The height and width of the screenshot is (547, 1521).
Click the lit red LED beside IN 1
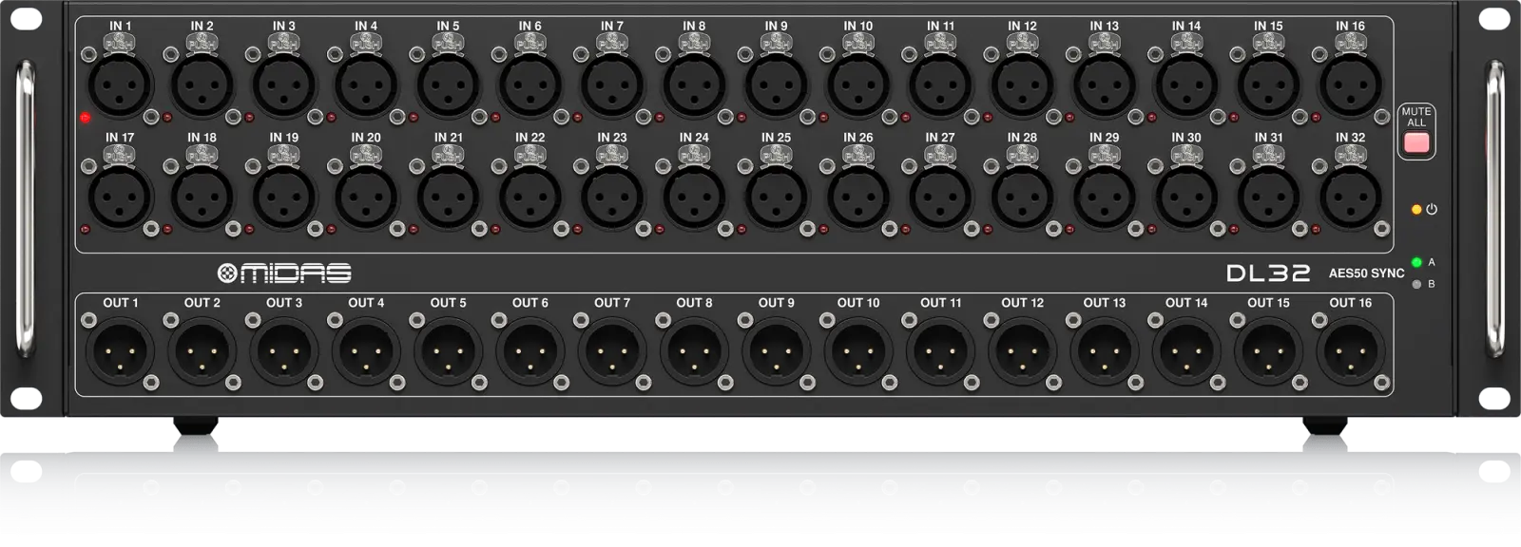click(86, 118)
